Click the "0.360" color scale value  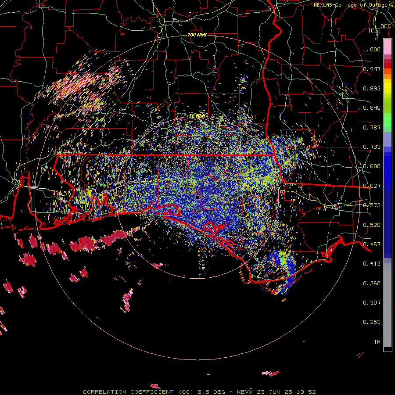(372, 284)
